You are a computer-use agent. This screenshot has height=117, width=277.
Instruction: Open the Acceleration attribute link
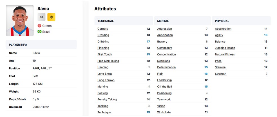pos(223,28)
